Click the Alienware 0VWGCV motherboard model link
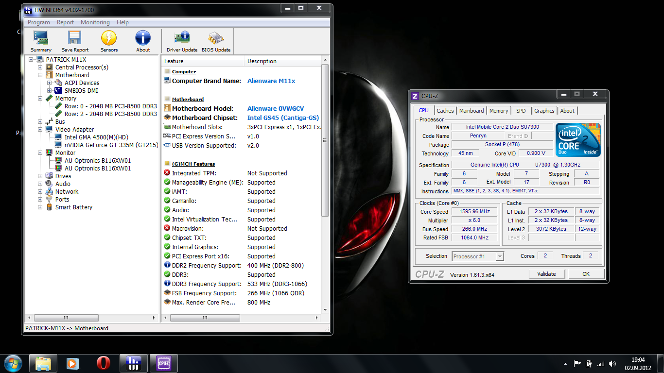Viewport: 664px width, 373px height. point(276,109)
